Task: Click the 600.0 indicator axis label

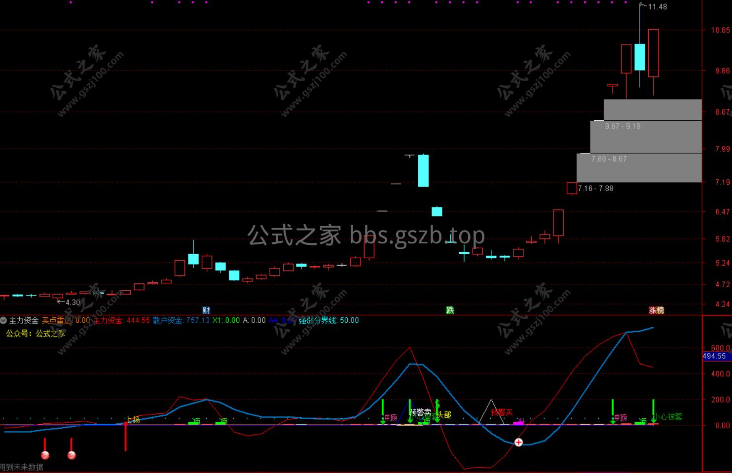Action: 720,348
